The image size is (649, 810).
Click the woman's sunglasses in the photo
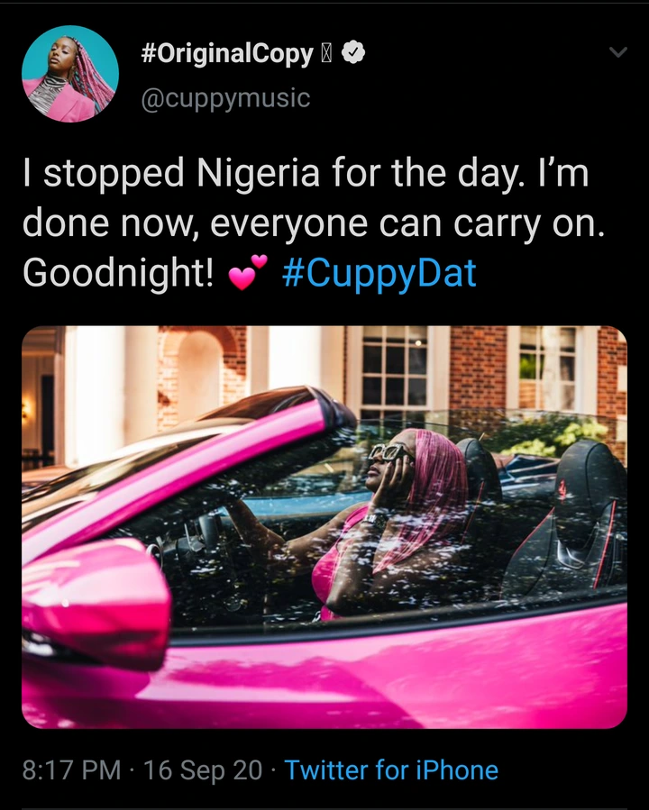click(389, 453)
